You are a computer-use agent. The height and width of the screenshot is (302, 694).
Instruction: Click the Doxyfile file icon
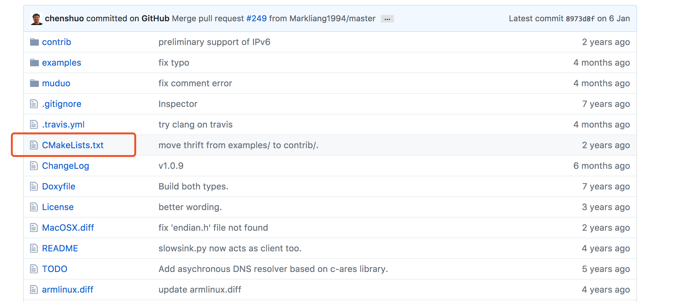pos(34,186)
